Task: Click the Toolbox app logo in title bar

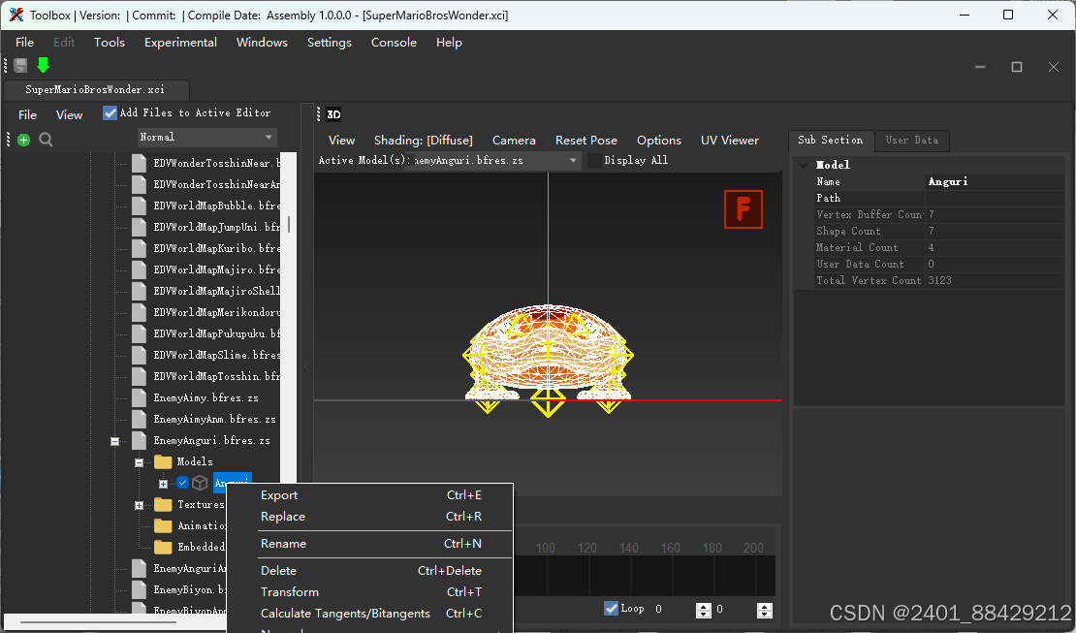Action: coord(16,16)
